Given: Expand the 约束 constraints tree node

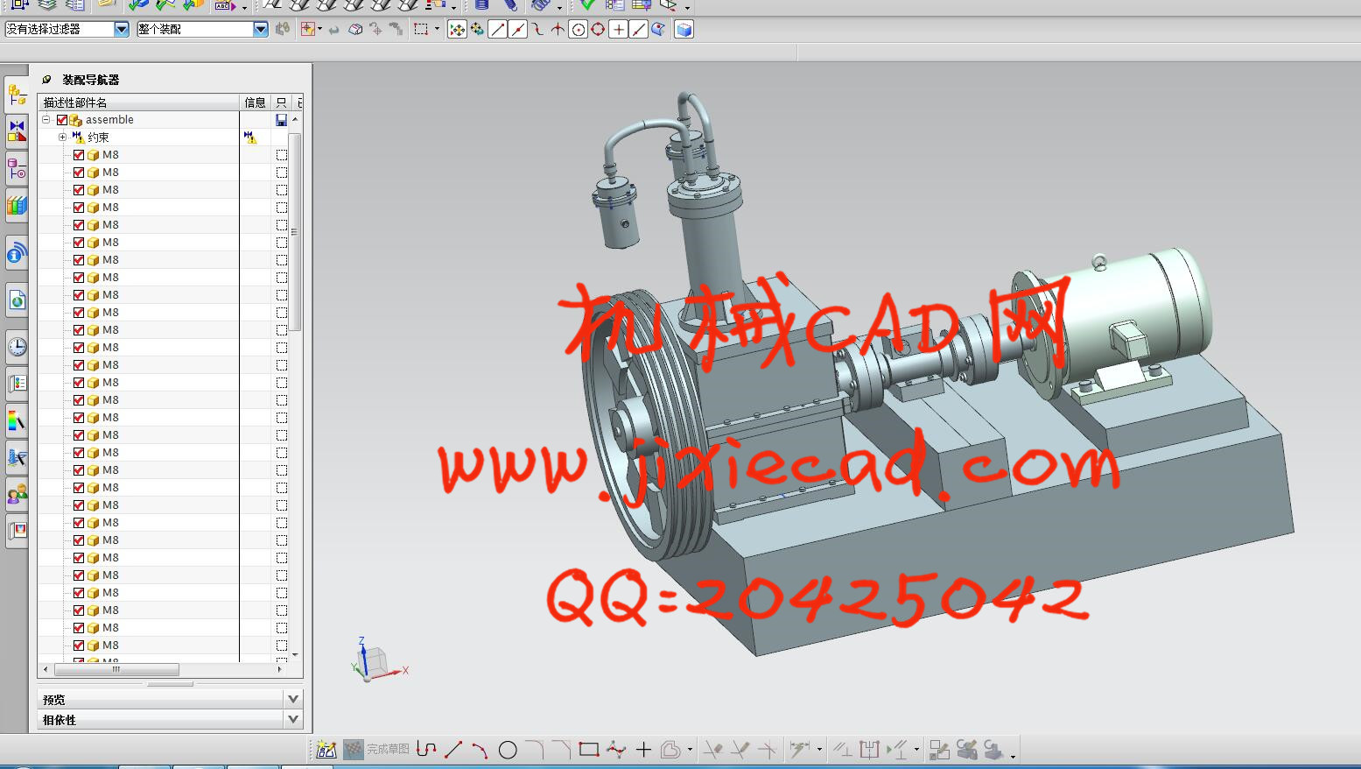Looking at the screenshot, I should (x=62, y=138).
